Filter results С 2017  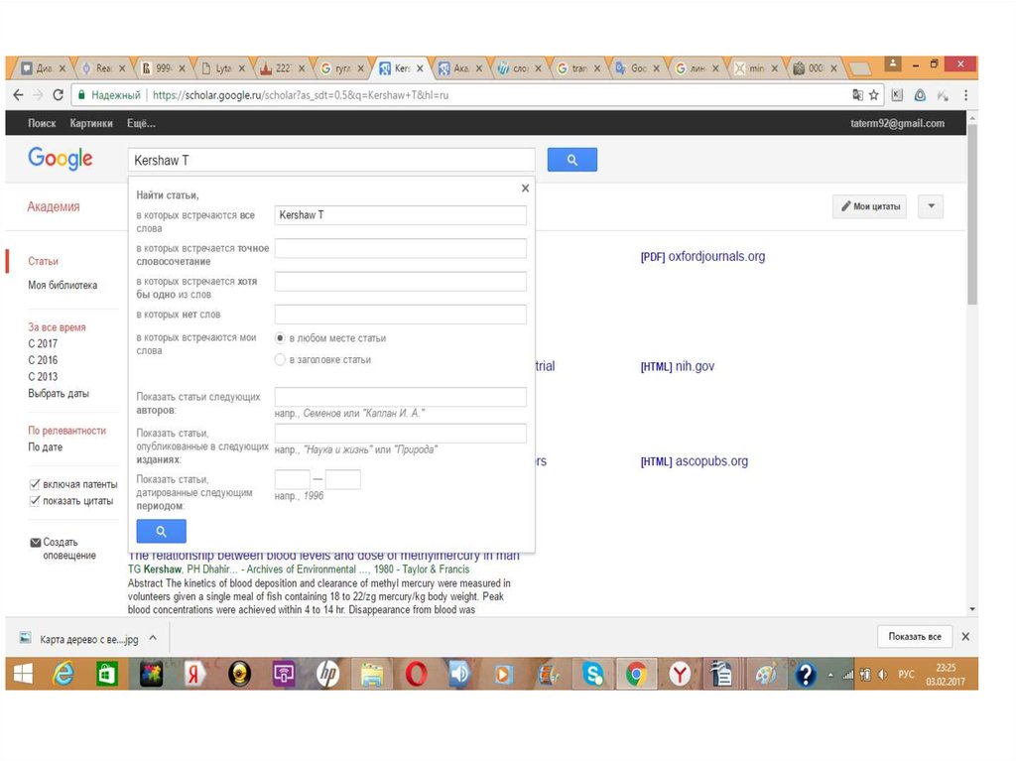click(x=43, y=343)
